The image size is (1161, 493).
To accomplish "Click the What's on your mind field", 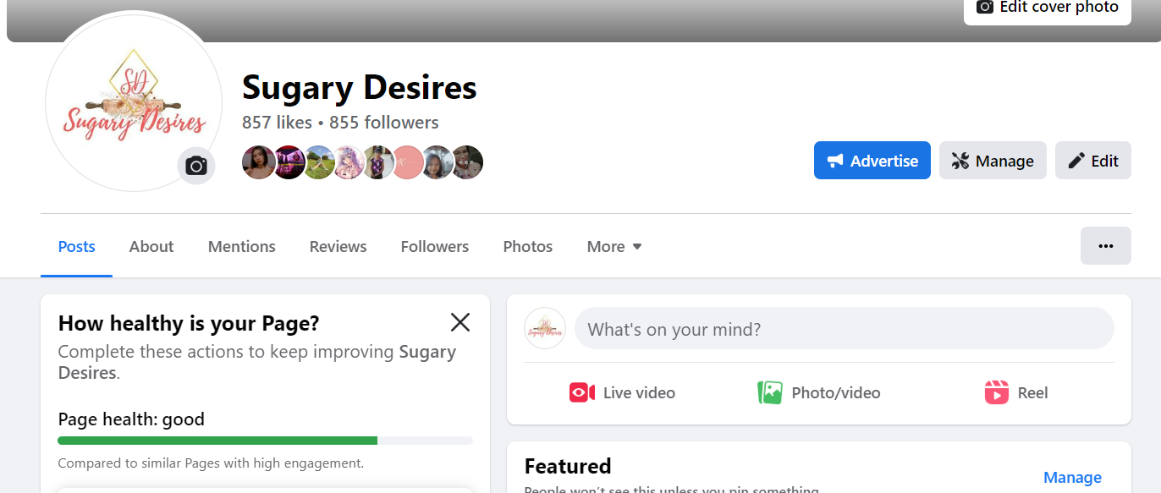I will (844, 329).
